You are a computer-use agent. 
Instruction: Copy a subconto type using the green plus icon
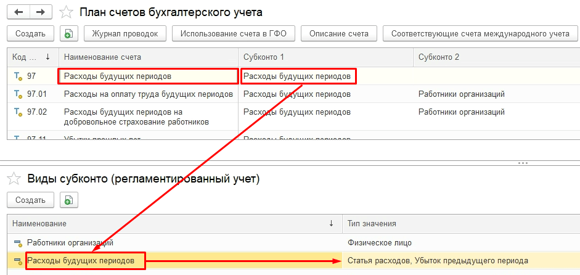click(x=69, y=200)
